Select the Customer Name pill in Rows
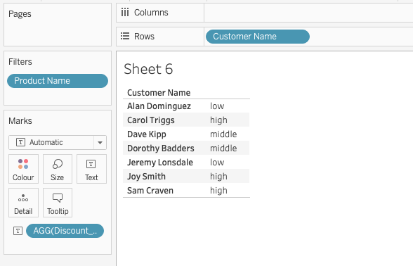This screenshot has width=413, height=266. coord(258,37)
